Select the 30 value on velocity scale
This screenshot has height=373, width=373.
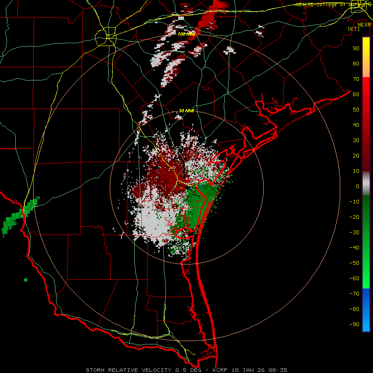point(356,140)
